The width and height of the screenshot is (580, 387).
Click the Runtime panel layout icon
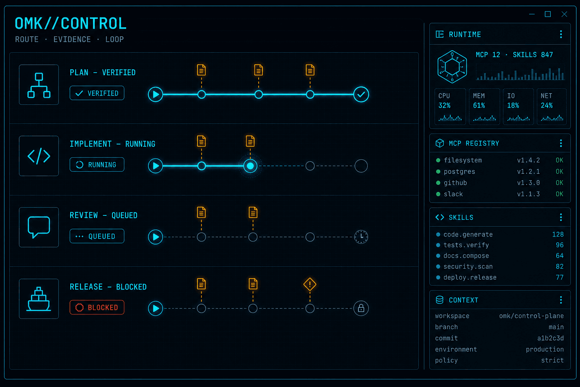pyautogui.click(x=440, y=34)
